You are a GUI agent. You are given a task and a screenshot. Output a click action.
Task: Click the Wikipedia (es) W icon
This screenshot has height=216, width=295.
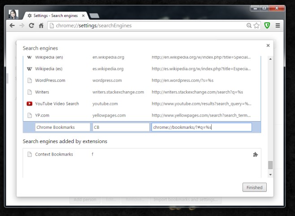tap(29, 69)
